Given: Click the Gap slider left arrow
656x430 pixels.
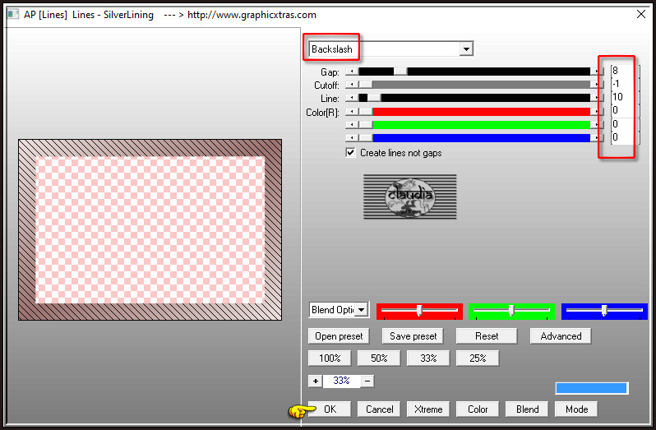Looking at the screenshot, I should 352,72.
